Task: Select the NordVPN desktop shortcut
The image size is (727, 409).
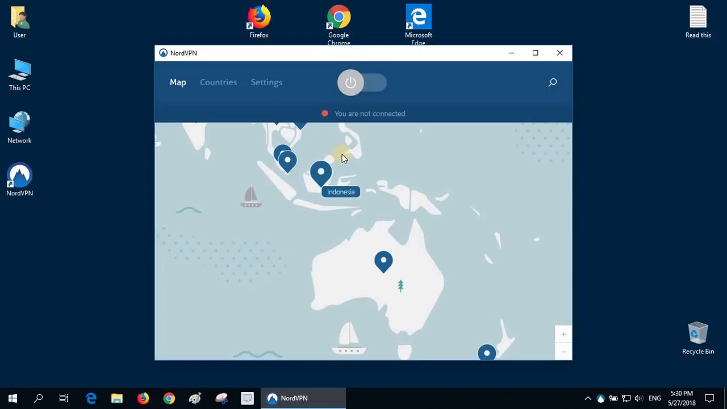Action: tap(19, 181)
